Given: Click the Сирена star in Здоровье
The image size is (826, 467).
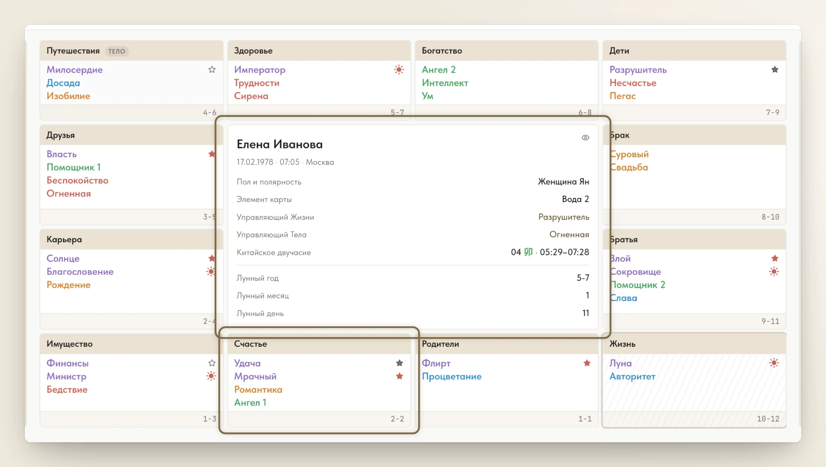Looking at the screenshot, I should [x=251, y=96].
